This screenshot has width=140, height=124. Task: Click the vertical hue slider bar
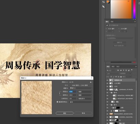(x=135, y=9)
